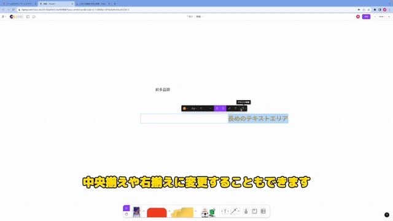Expand the sticky note options caret
Image resolution: width=393 pixels, height=221 pixels.
click(196, 211)
